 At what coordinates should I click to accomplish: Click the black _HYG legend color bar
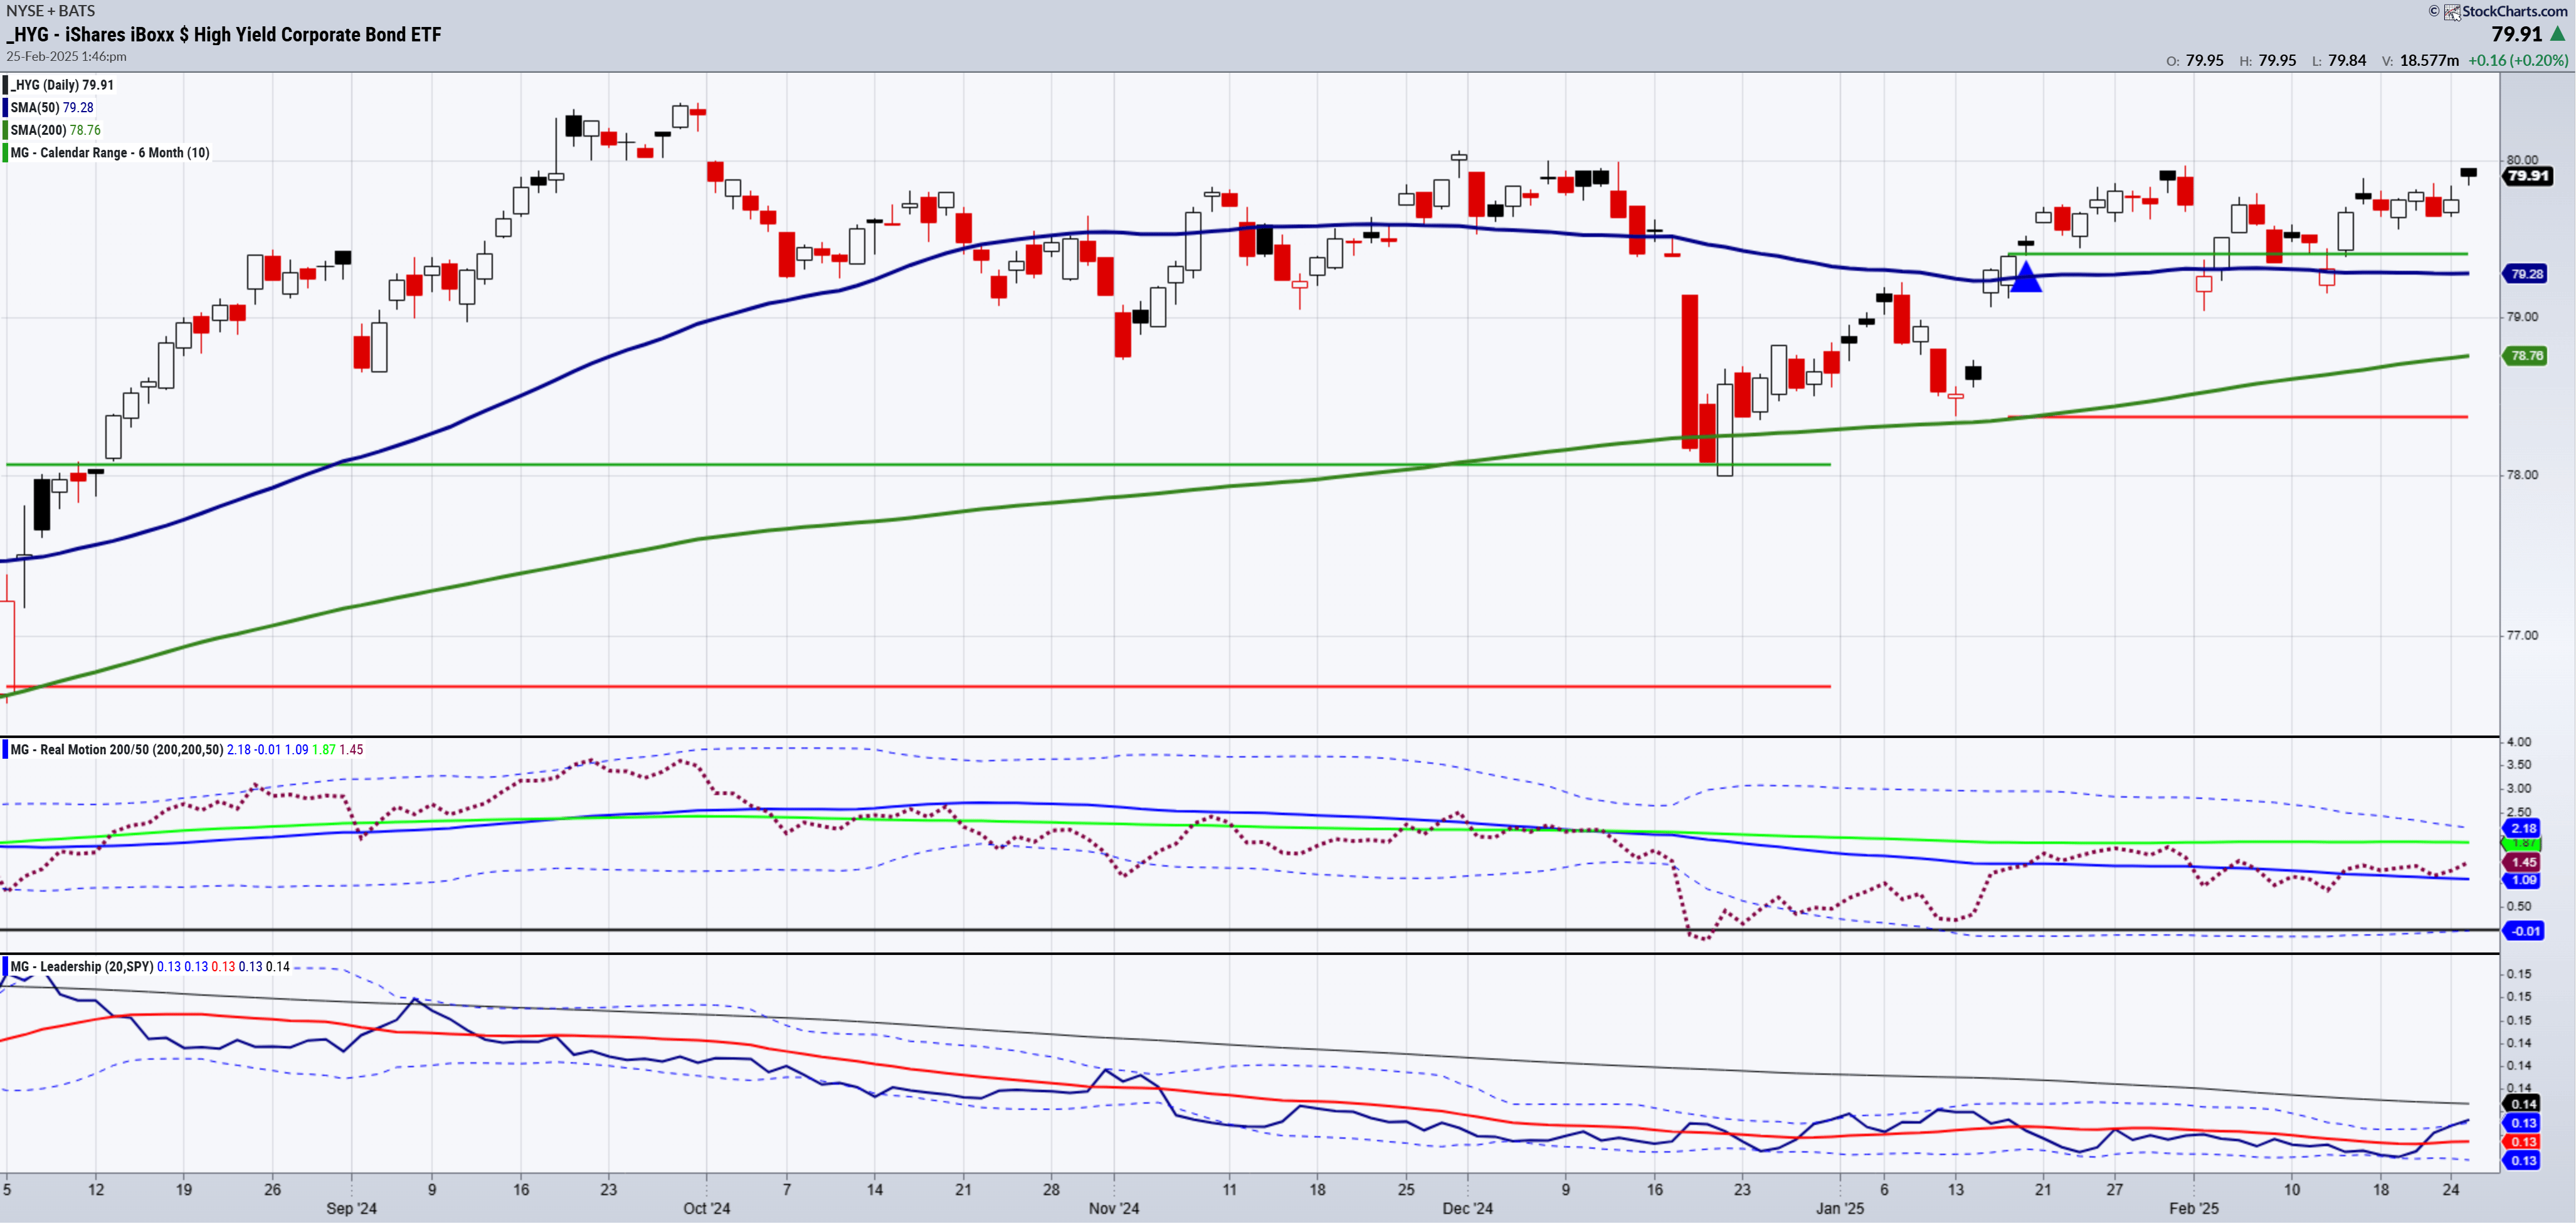(5, 85)
